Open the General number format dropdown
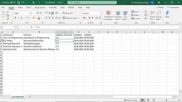This screenshot has width=182, height=102. (x=100, y=13)
